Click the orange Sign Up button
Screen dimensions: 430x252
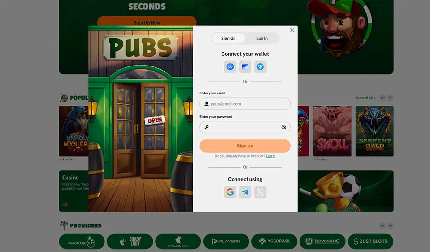(x=245, y=146)
